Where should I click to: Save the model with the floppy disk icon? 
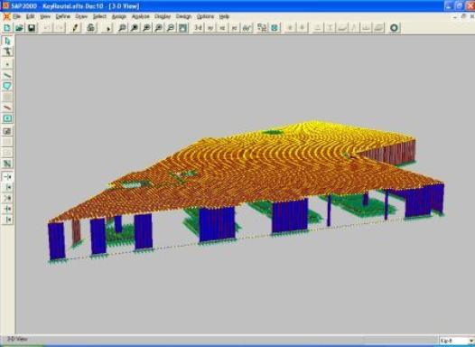coord(32,28)
